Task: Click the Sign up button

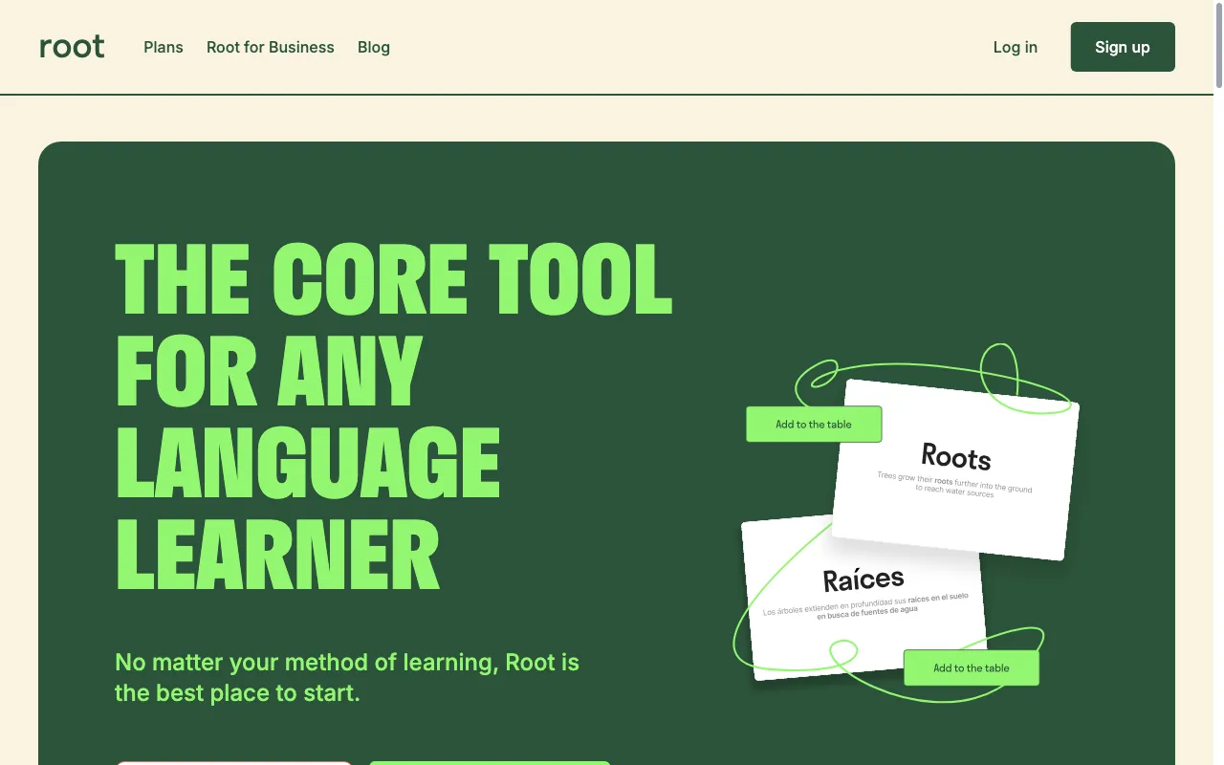Action: (x=1123, y=47)
